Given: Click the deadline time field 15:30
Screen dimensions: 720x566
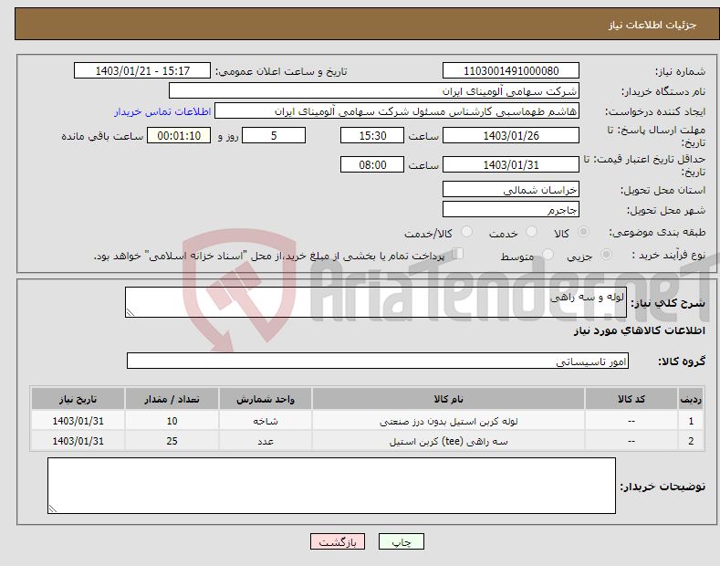Looking at the screenshot, I should pyautogui.click(x=372, y=135).
